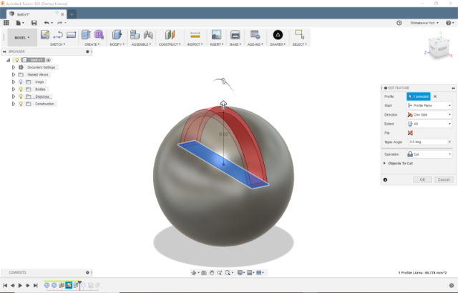This screenshot has height=293, width=458.
Task: Open the data panel grid icon
Action: click(6, 23)
